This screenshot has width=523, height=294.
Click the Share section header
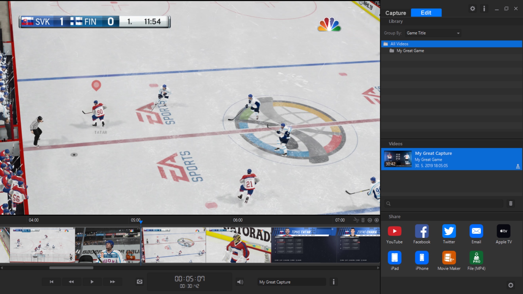pos(394,217)
